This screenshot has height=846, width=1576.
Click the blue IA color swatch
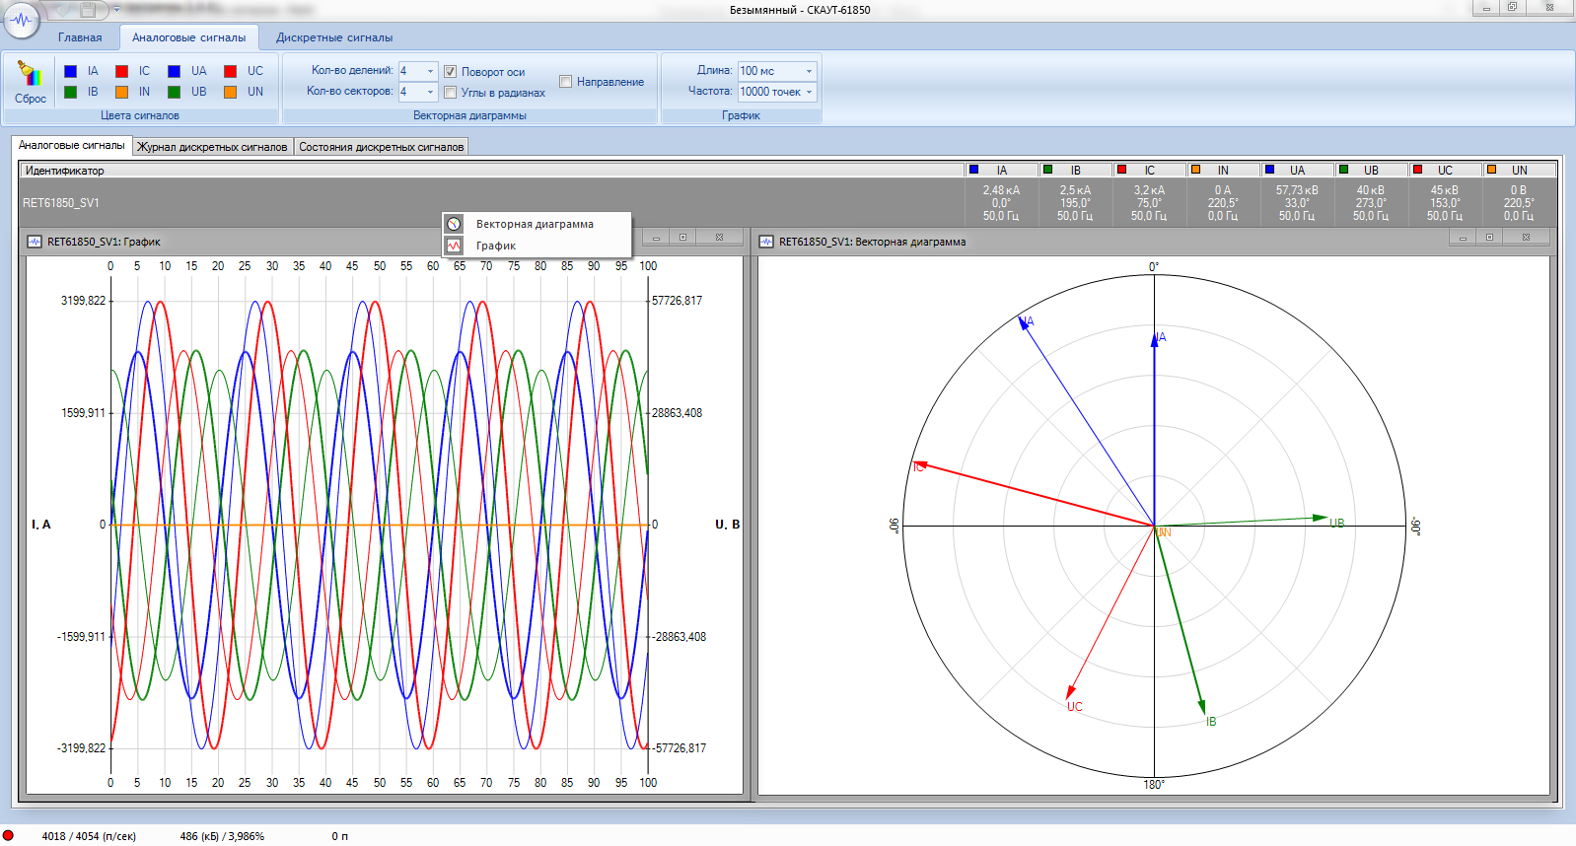pos(71,71)
